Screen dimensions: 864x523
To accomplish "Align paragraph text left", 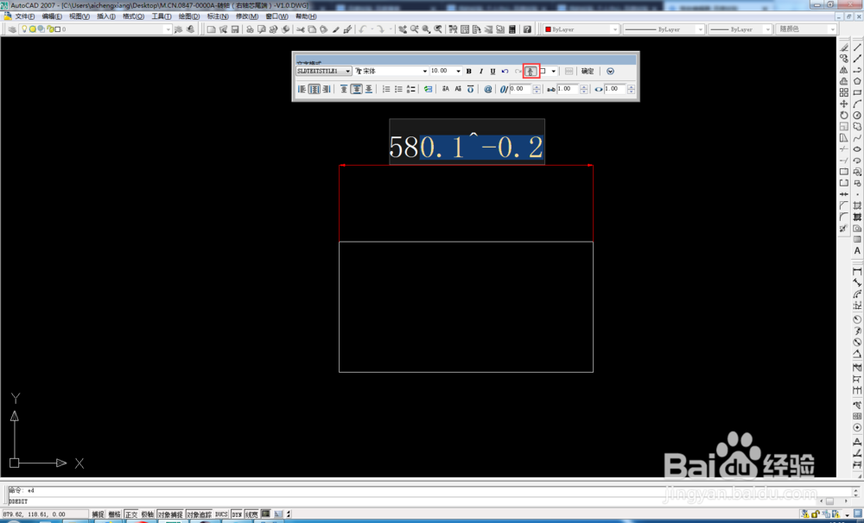I will (302, 89).
